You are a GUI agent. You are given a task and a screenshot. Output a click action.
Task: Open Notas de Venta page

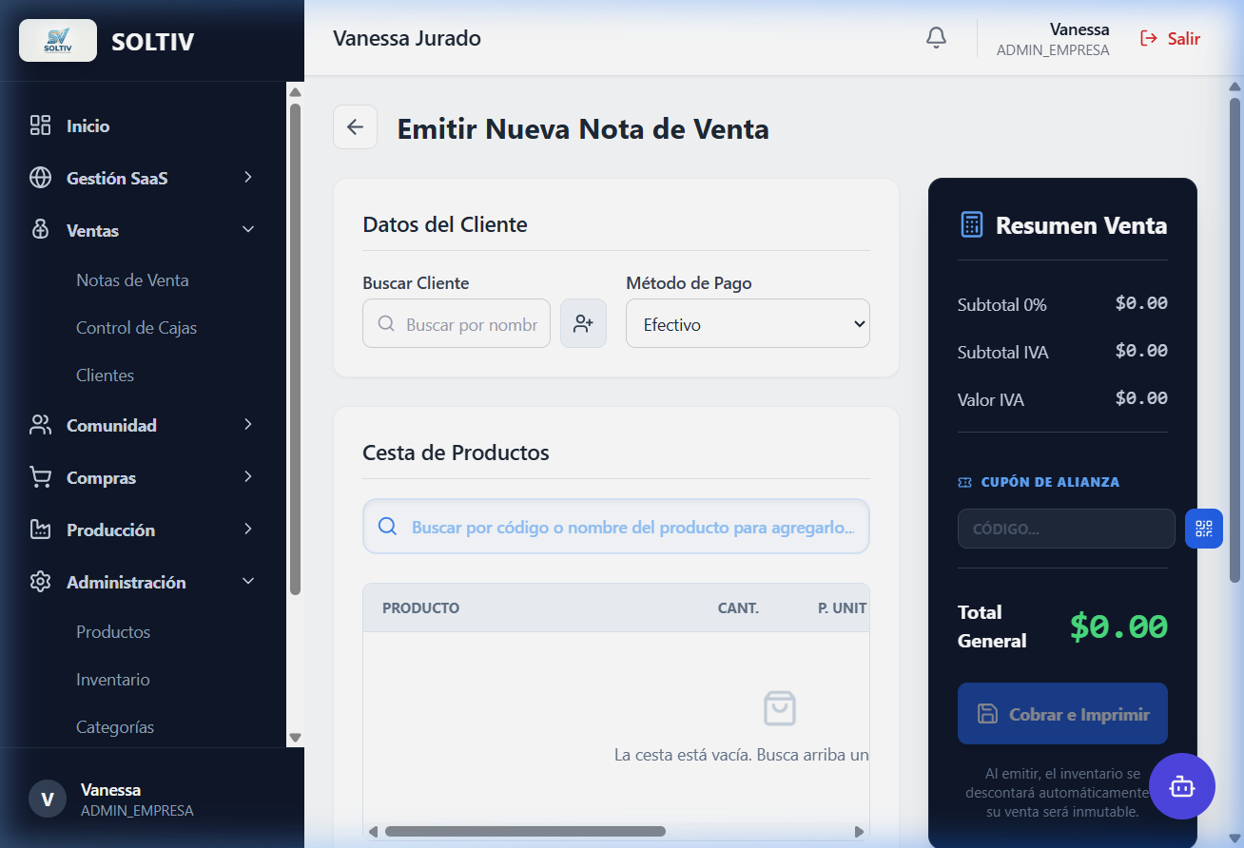pyautogui.click(x=132, y=280)
